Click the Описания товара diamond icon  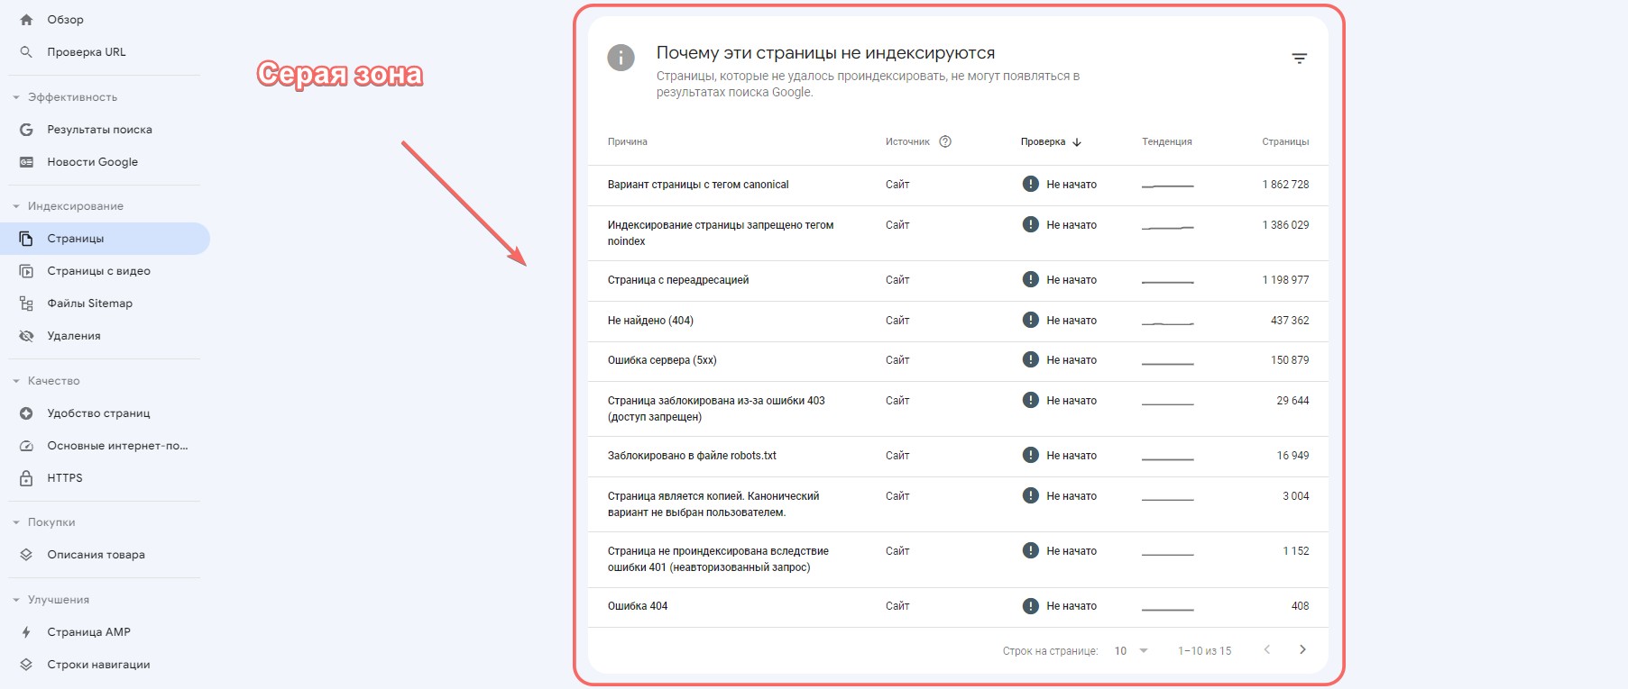click(26, 555)
